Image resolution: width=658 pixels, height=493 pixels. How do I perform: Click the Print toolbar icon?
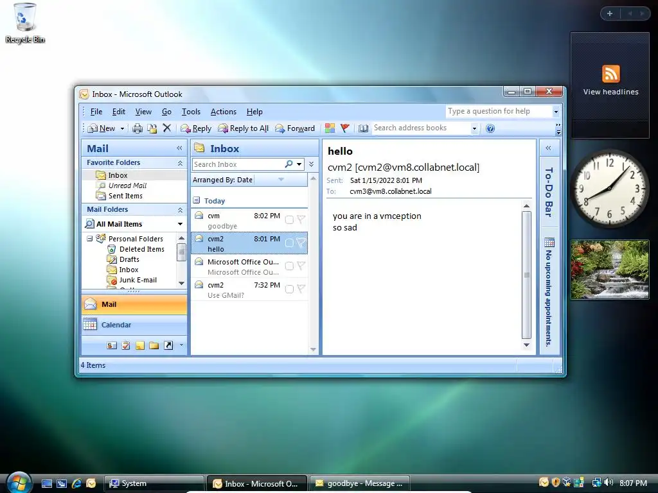(x=138, y=128)
